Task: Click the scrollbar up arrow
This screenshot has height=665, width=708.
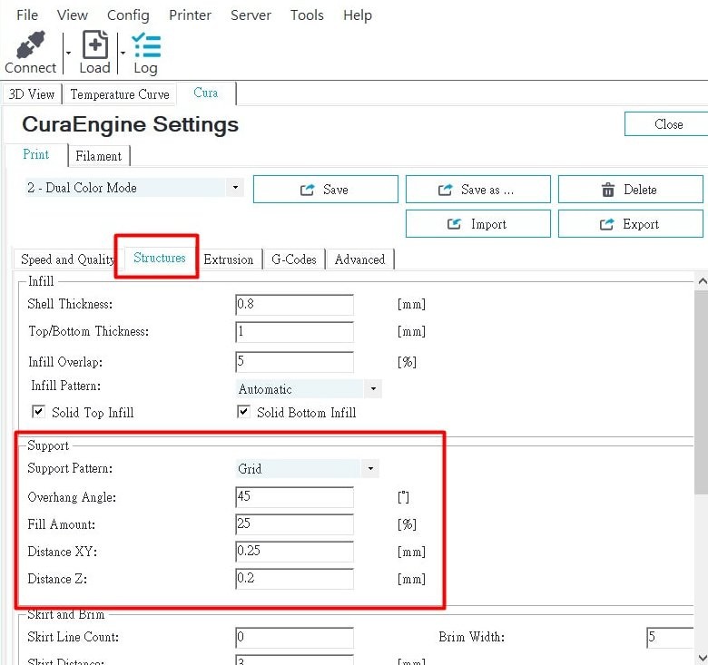Action: tap(703, 281)
